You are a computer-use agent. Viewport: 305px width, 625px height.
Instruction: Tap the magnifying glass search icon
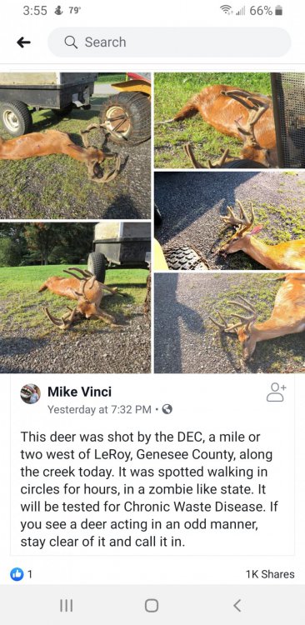[71, 42]
